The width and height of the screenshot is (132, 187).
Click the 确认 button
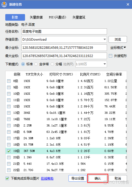point(98,179)
